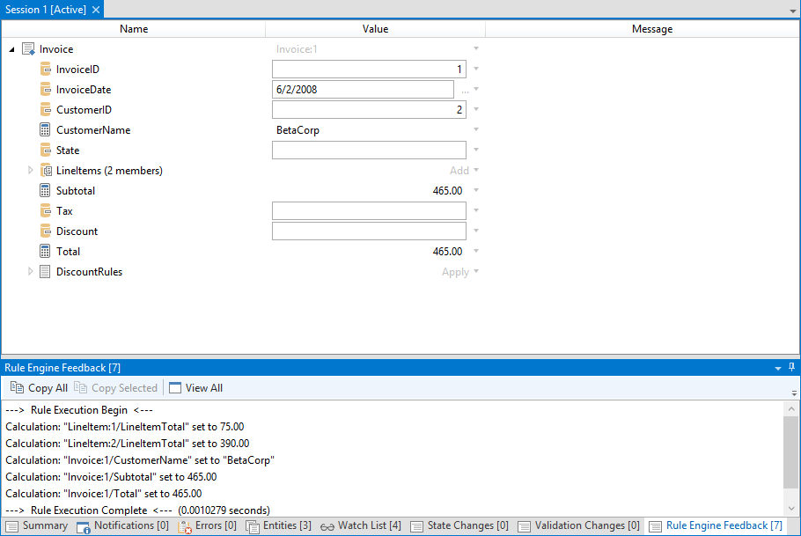Click the View All button

(195, 388)
